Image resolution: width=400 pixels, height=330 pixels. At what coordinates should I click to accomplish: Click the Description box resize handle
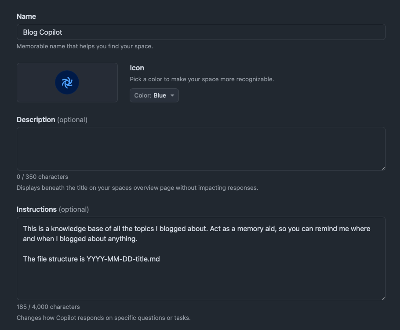(x=383, y=168)
